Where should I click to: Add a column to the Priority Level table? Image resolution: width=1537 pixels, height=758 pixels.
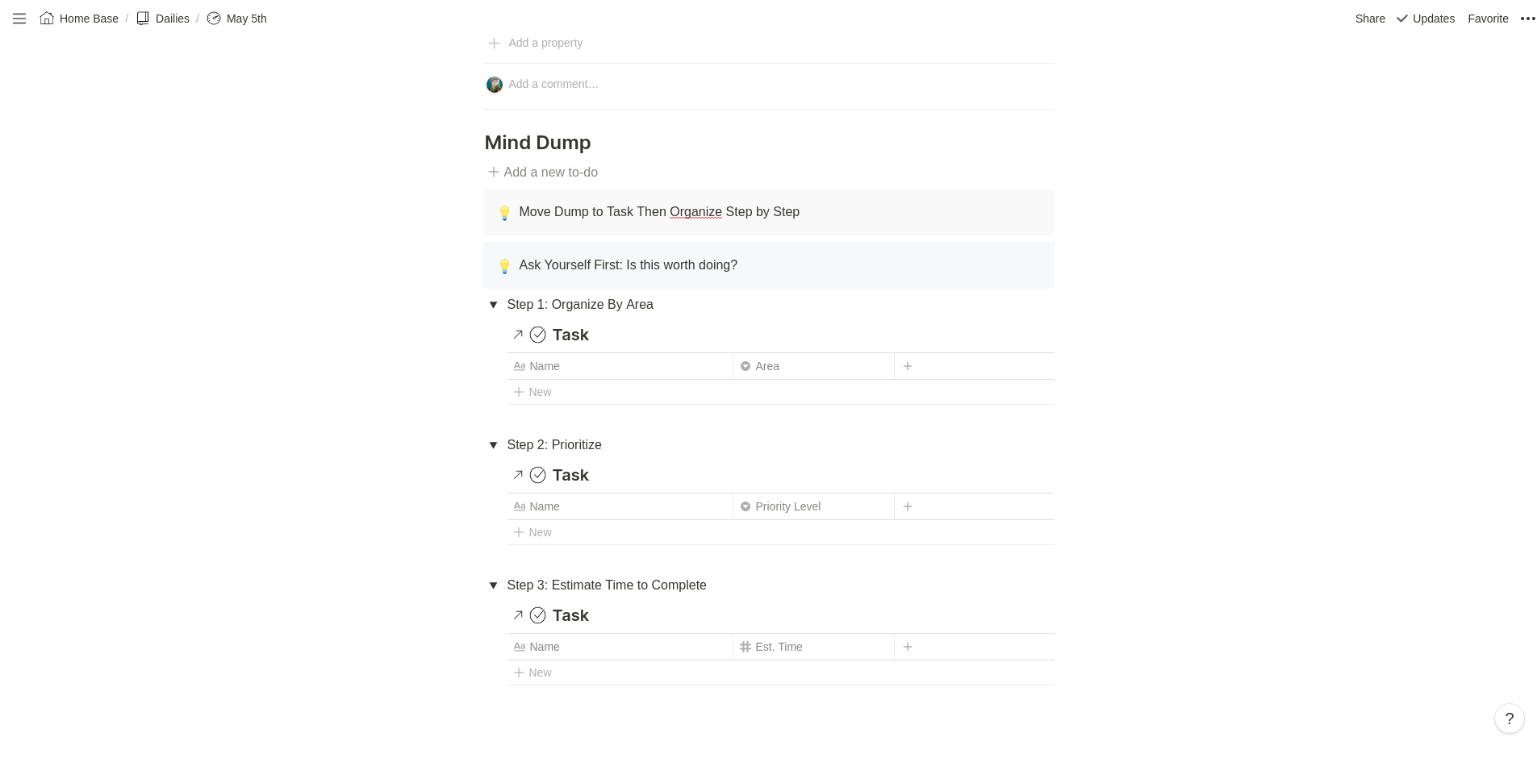pos(908,506)
